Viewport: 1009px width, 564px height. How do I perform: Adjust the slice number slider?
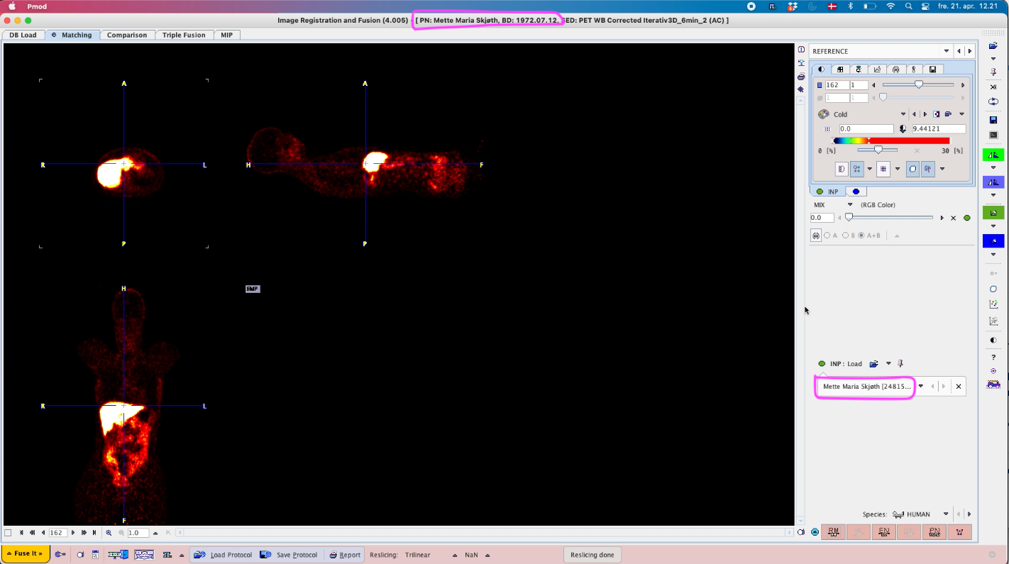(918, 84)
